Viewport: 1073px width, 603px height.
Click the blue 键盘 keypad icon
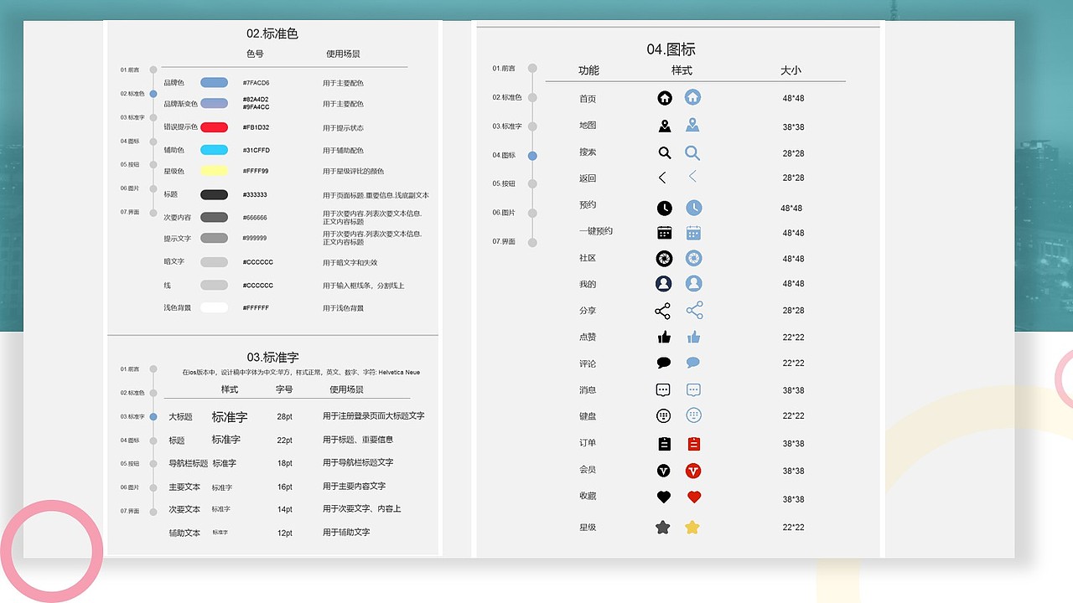[693, 415]
